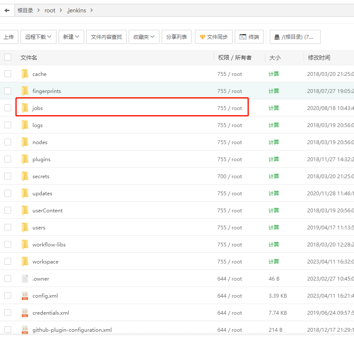This screenshot has width=354, height=339.
Task: Open the users folder icon
Action: point(25,227)
